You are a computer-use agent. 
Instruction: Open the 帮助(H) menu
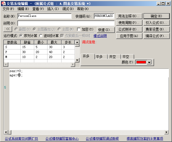tap(83, 9)
